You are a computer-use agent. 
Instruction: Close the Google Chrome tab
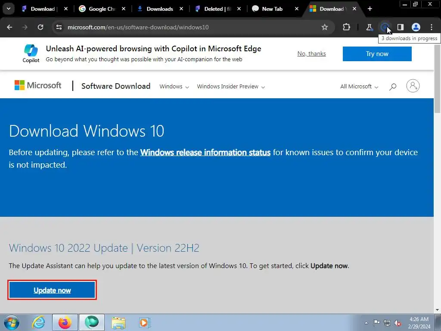click(x=124, y=9)
